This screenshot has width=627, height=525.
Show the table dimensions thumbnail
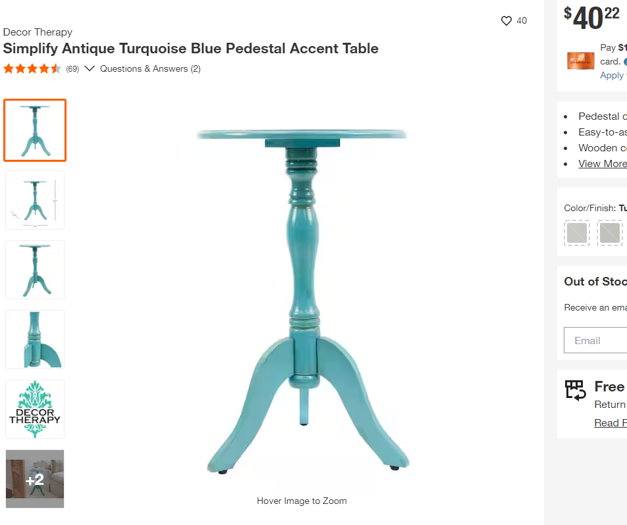pos(35,200)
